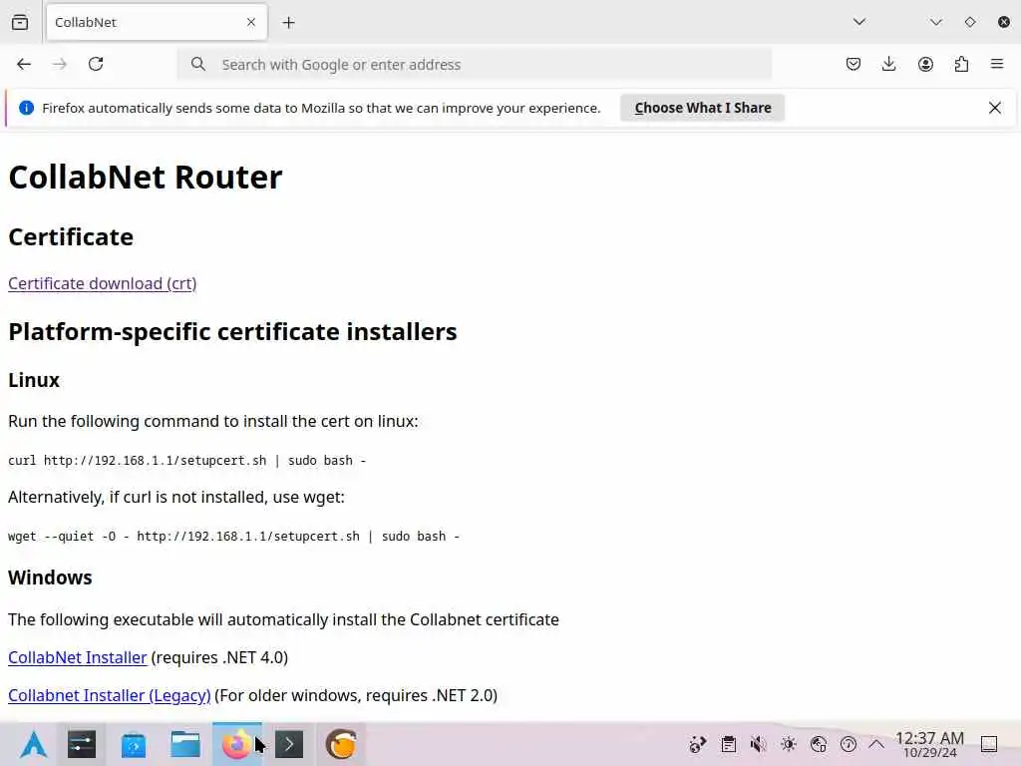Image resolution: width=1021 pixels, height=766 pixels.
Task: Go forward one page
Action: coord(59,64)
